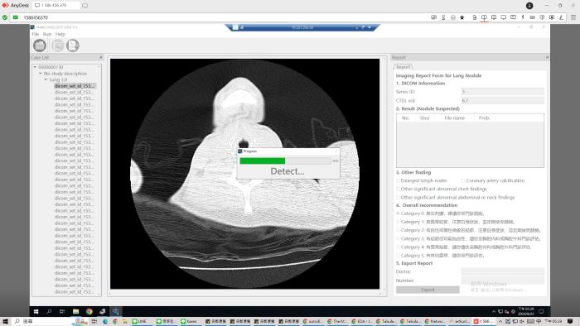Screen dimensions: 580x326
Task: Open the AnyDesk whiteboard pen icon
Action: [561, 17]
